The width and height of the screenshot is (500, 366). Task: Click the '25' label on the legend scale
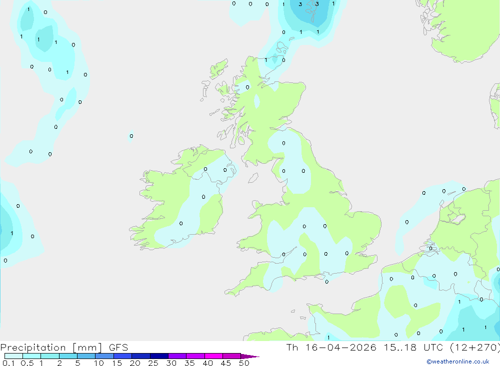153,363
